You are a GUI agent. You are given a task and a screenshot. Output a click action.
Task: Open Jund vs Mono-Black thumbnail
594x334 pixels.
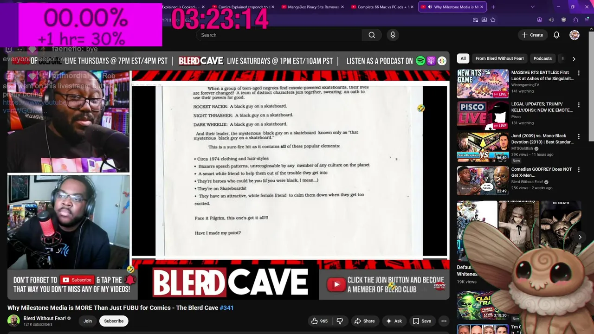(x=483, y=148)
